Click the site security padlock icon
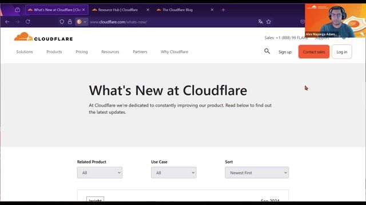Screen dimensions: 366x205 click(x=70, y=22)
